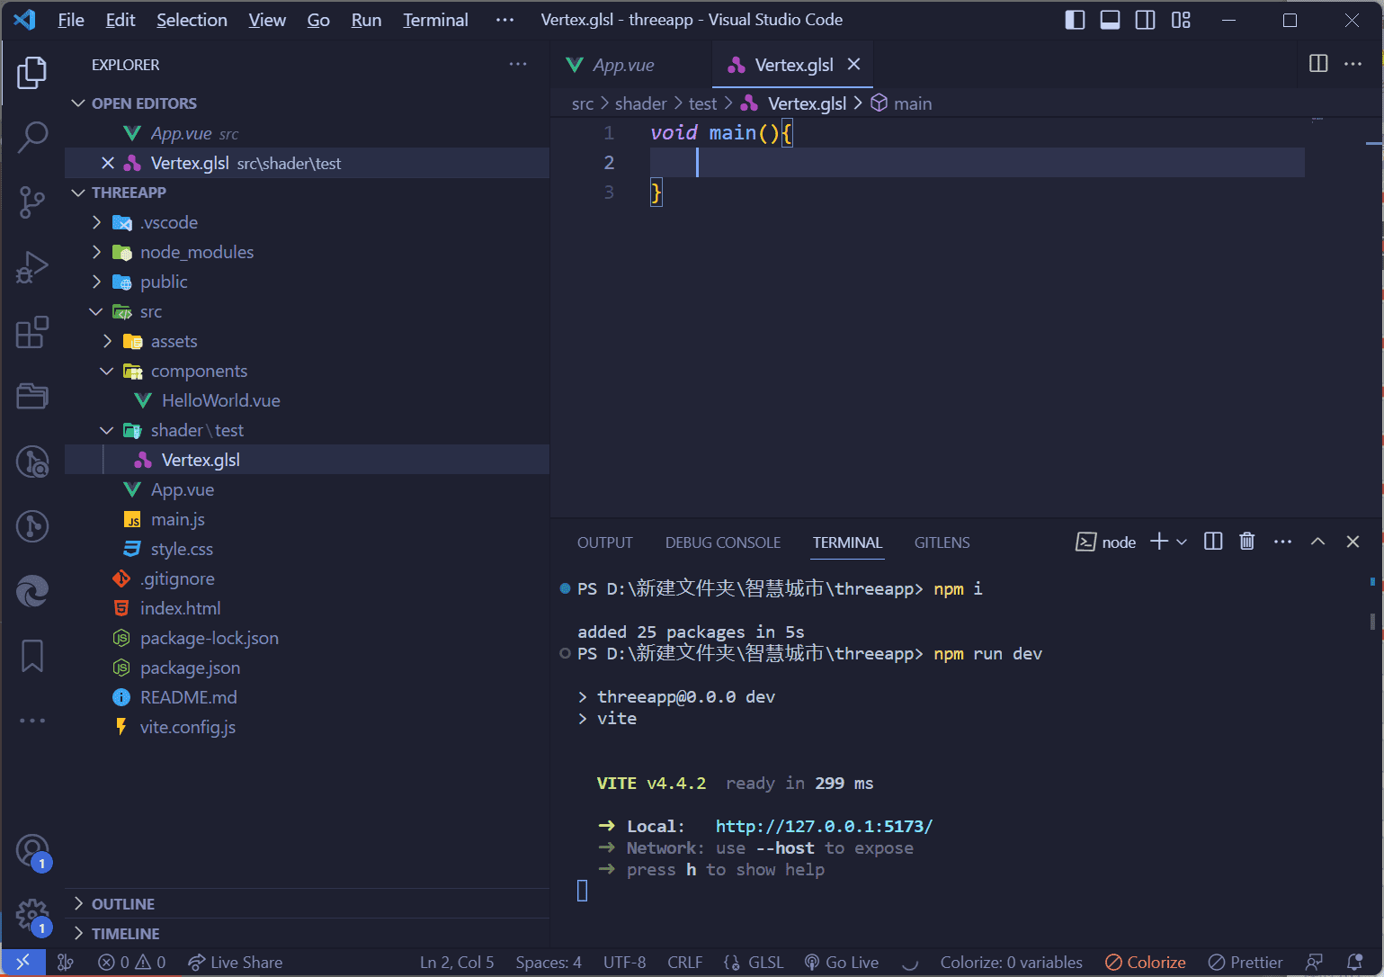
Task: Expand the .vscode folder
Action: (97, 222)
